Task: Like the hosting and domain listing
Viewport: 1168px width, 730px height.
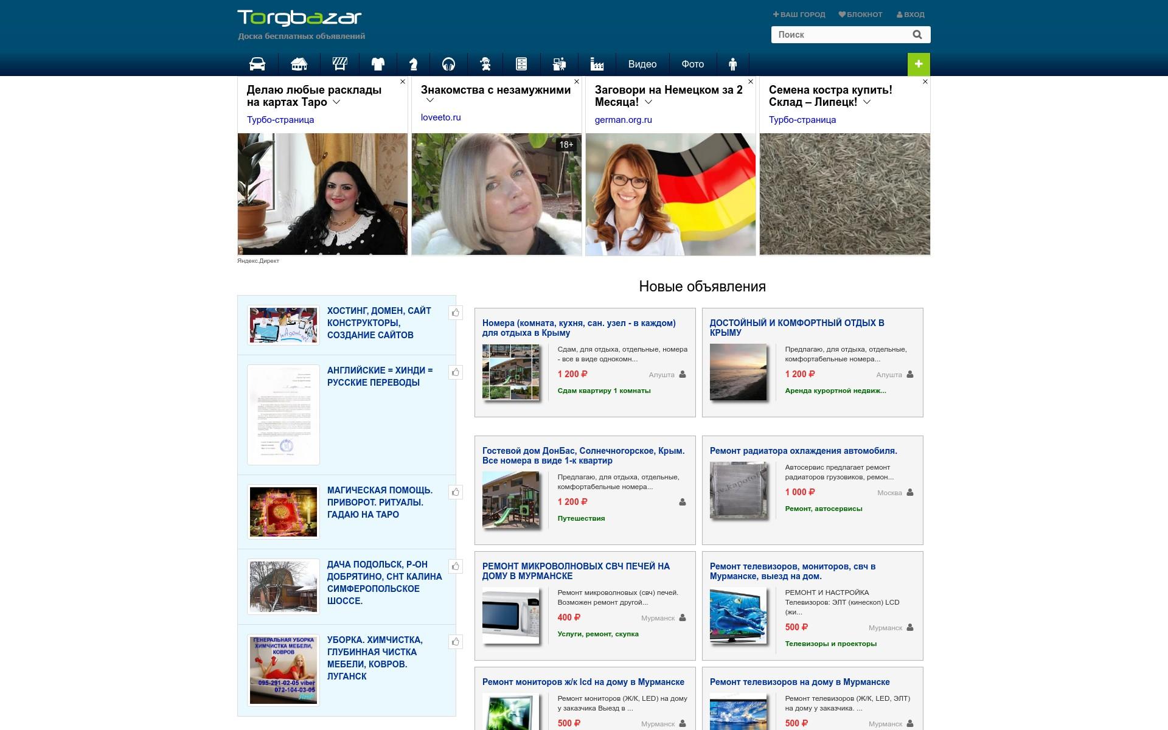Action: pyautogui.click(x=455, y=313)
